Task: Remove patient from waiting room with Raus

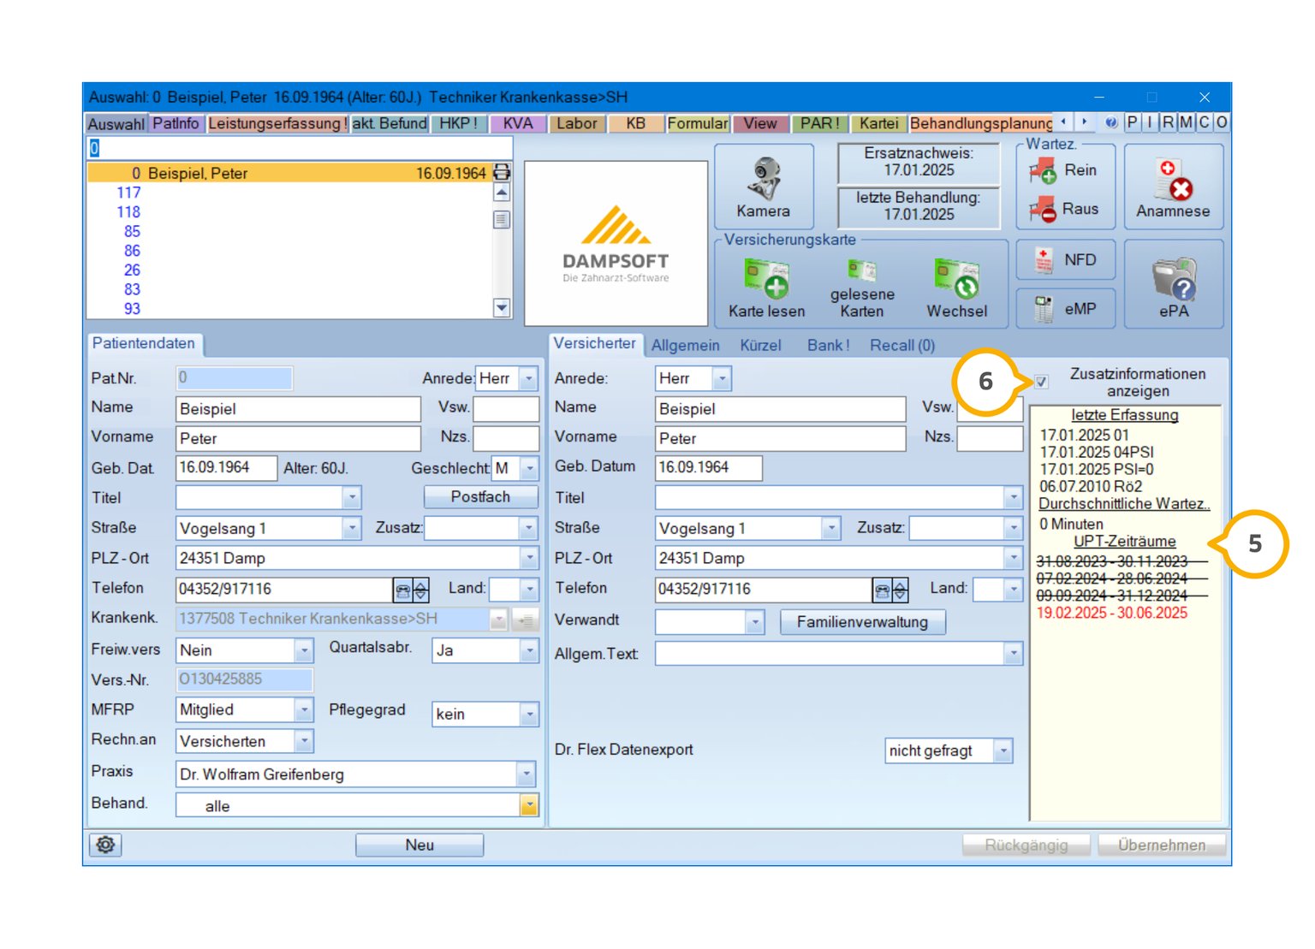Action: 1065,209
